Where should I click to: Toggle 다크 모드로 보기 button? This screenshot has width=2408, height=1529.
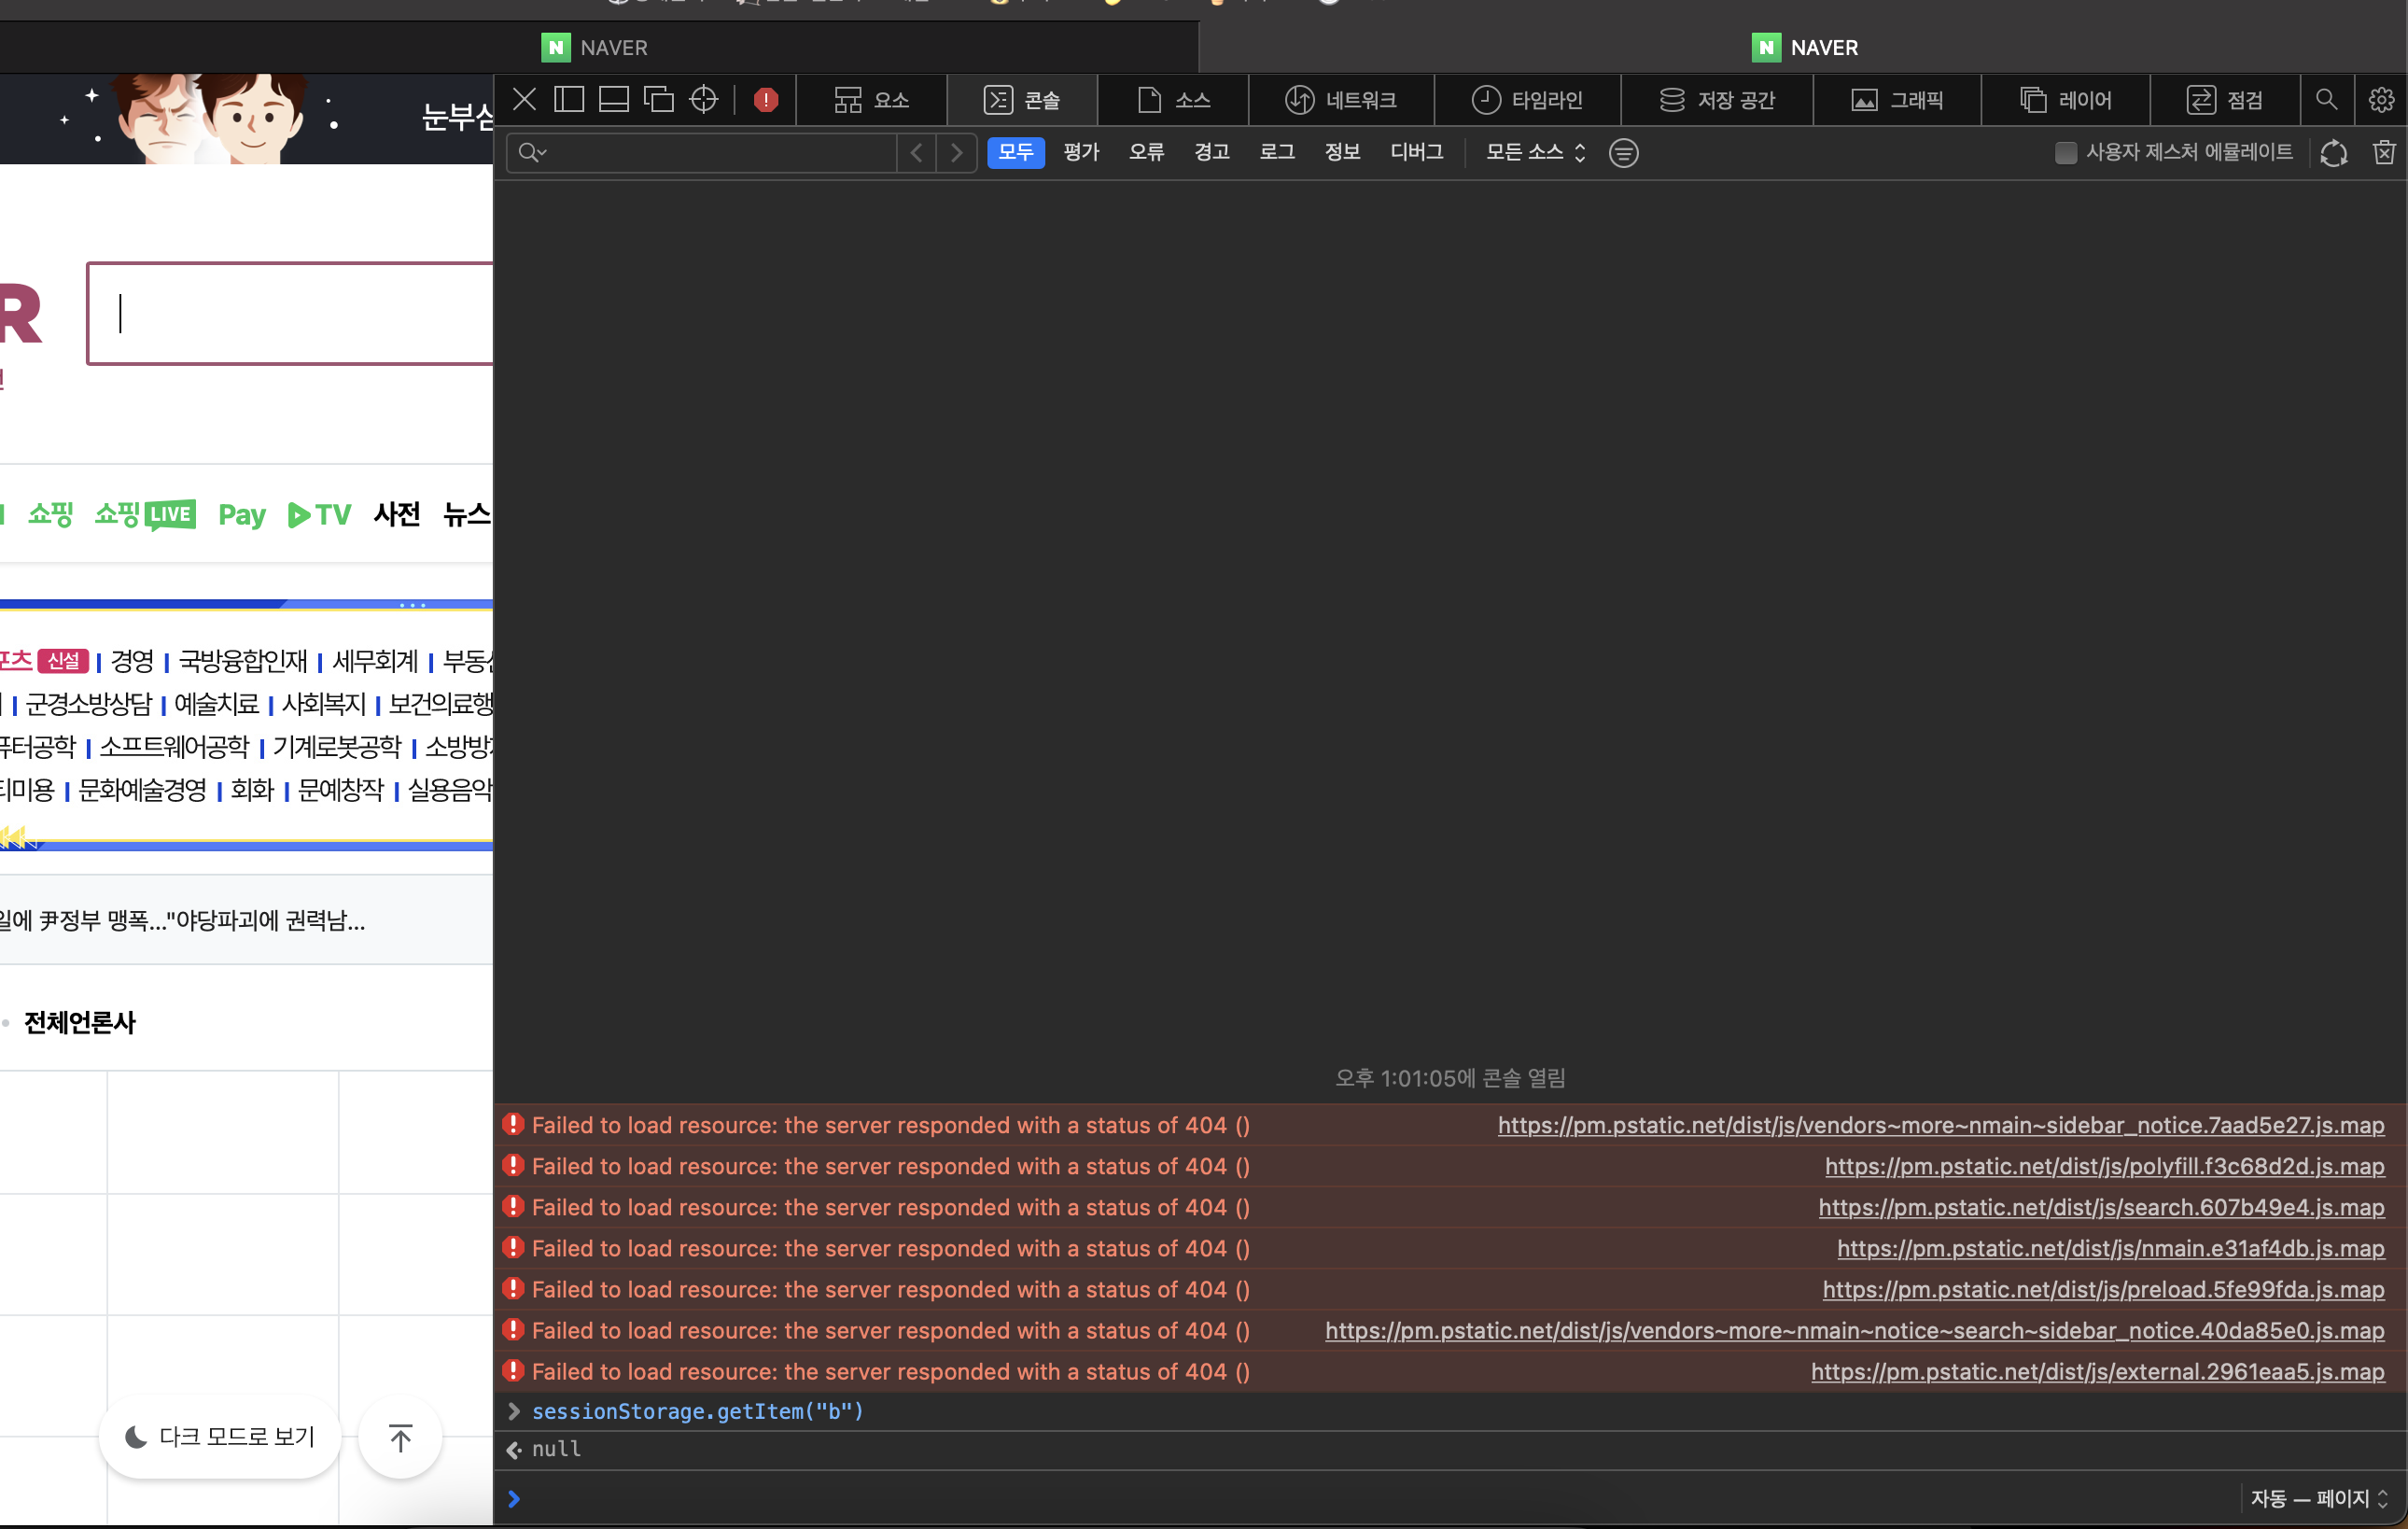(x=220, y=1436)
